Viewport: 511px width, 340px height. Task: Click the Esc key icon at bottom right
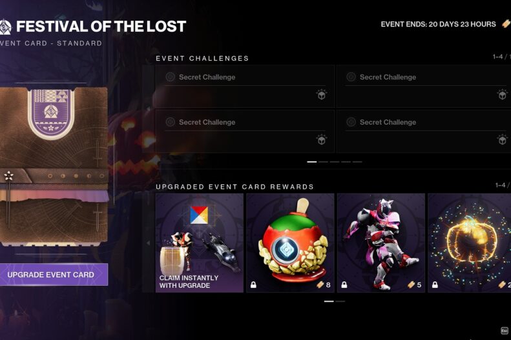pyautogui.click(x=505, y=330)
